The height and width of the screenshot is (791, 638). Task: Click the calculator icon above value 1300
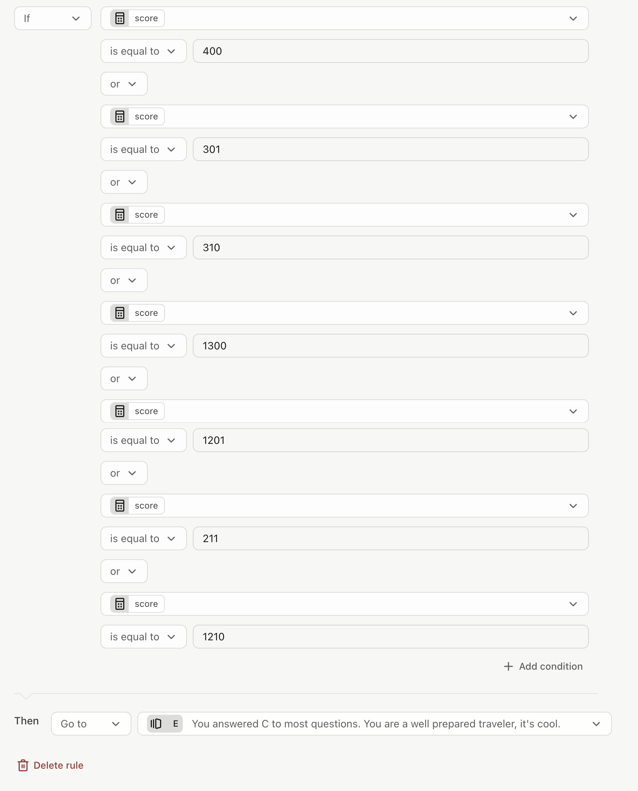120,313
